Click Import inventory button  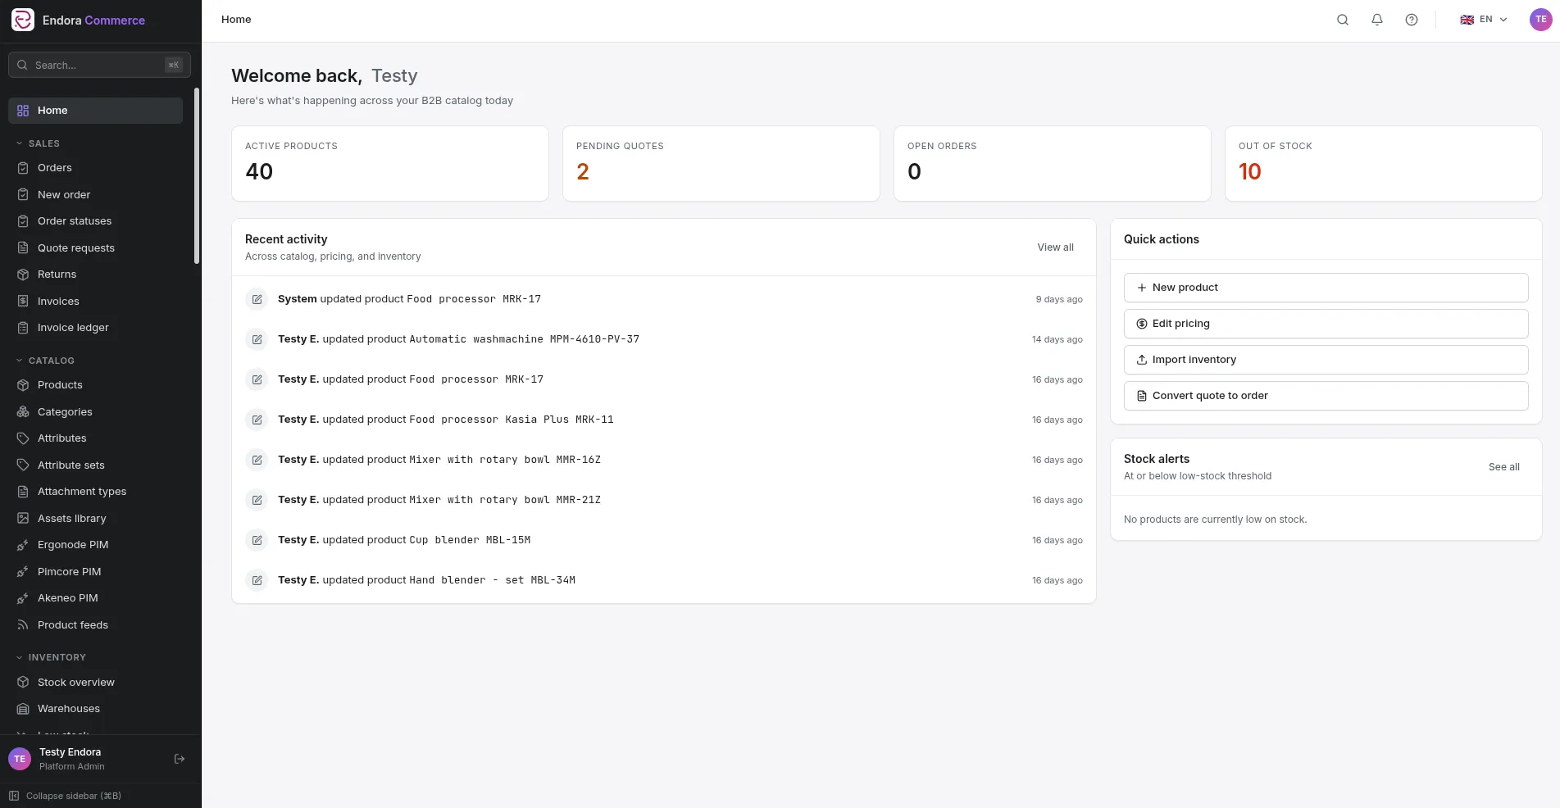1326,360
